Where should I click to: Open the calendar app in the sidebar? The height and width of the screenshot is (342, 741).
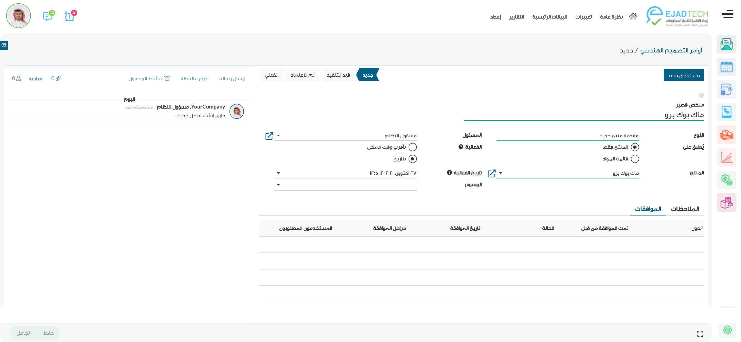point(726,67)
